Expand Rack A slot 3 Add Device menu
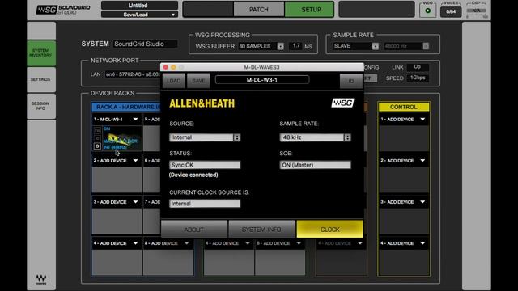The image size is (518, 291). [x=135, y=202]
